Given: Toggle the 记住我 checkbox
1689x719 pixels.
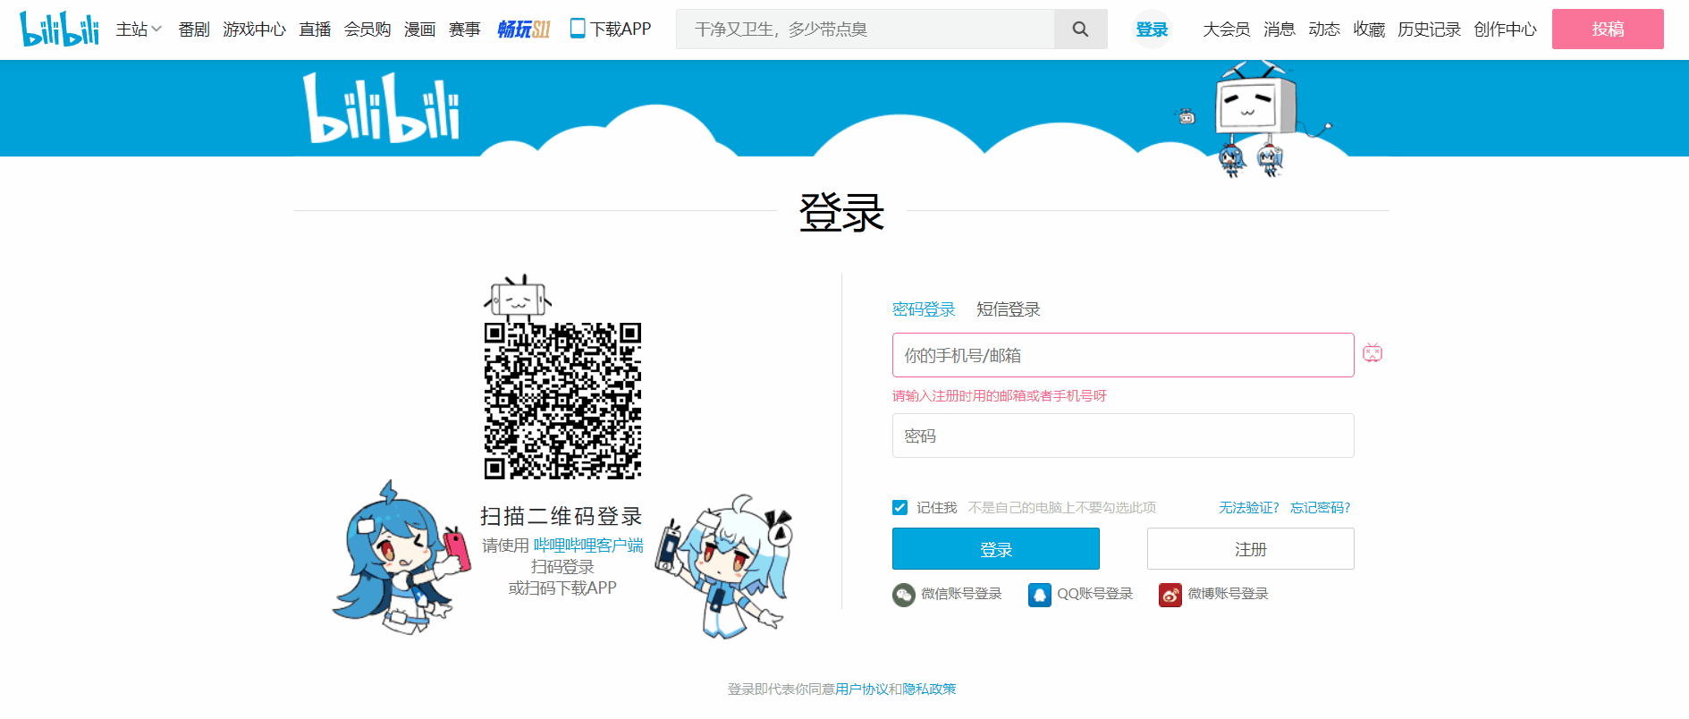Looking at the screenshot, I should click(899, 507).
